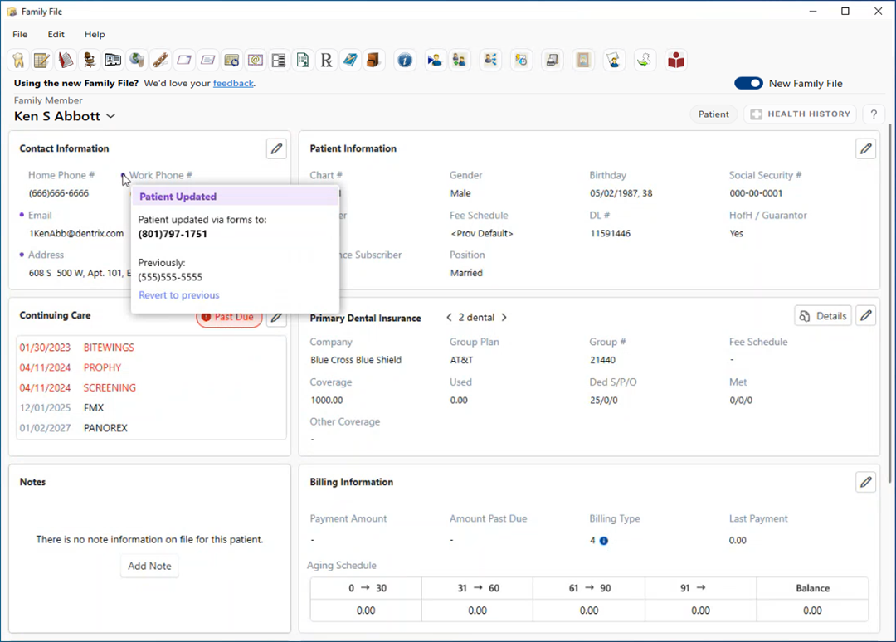Click the blue information icon in toolbar

pyautogui.click(x=404, y=61)
